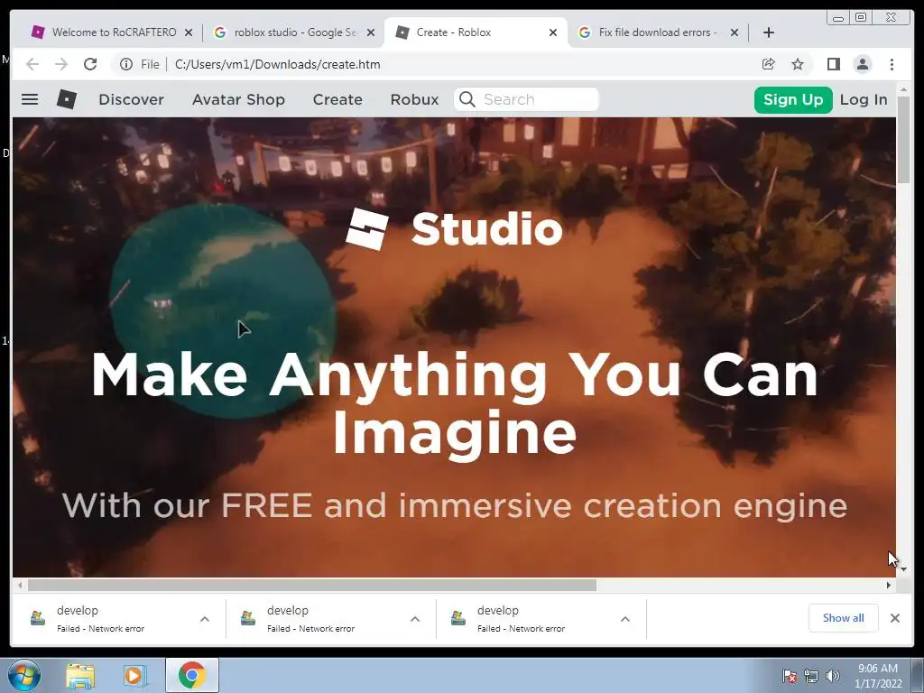Open the Roblox hamburger menu
The width and height of the screenshot is (924, 693).
click(x=30, y=99)
